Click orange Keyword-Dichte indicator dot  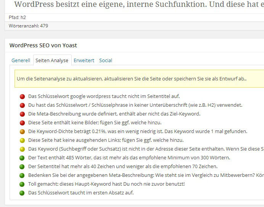coord(22,132)
